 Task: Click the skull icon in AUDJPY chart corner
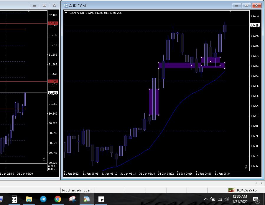[246, 167]
